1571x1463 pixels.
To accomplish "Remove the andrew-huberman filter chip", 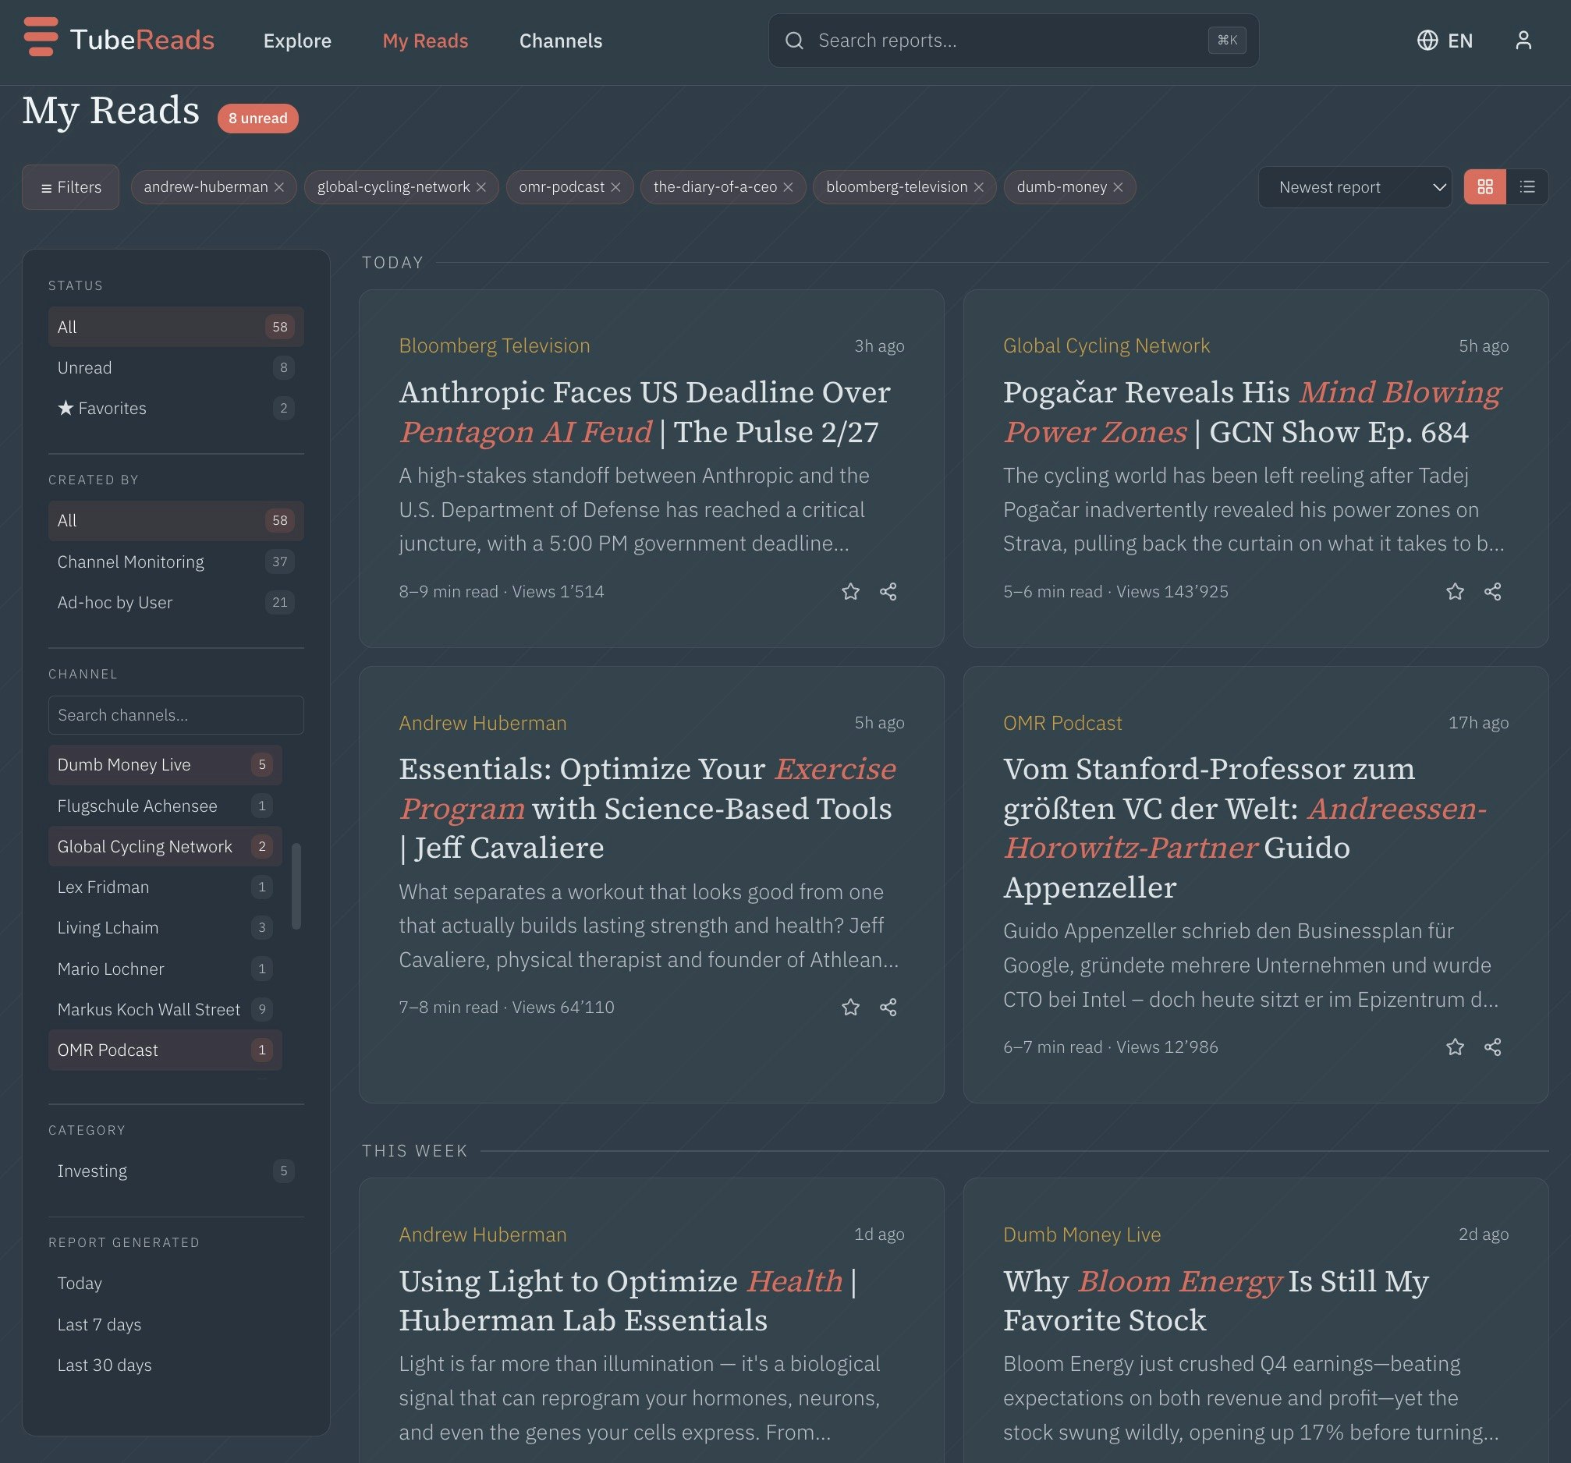I will coord(280,187).
